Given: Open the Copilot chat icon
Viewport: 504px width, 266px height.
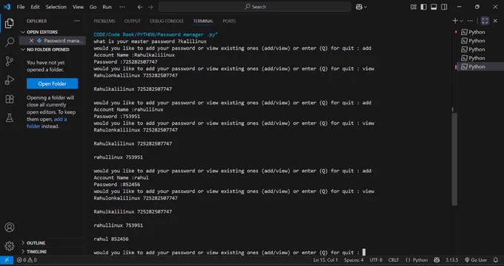Looking at the screenshot, I should click(359, 7).
